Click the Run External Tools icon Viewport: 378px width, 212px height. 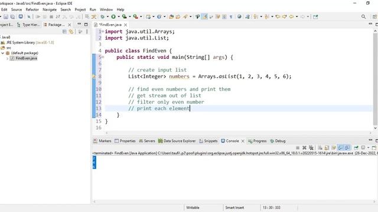135,16
